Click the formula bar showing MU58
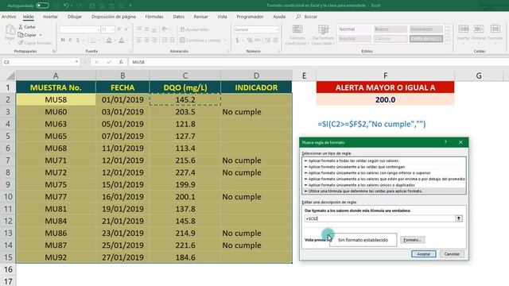Screen dimensions: 509x286 (x=318, y=62)
